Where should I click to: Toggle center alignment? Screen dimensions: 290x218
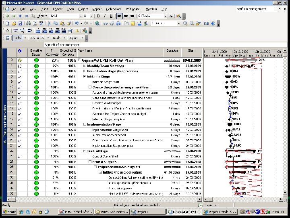coord(126,16)
